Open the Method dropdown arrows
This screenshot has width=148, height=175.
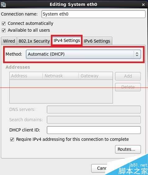tap(137, 54)
